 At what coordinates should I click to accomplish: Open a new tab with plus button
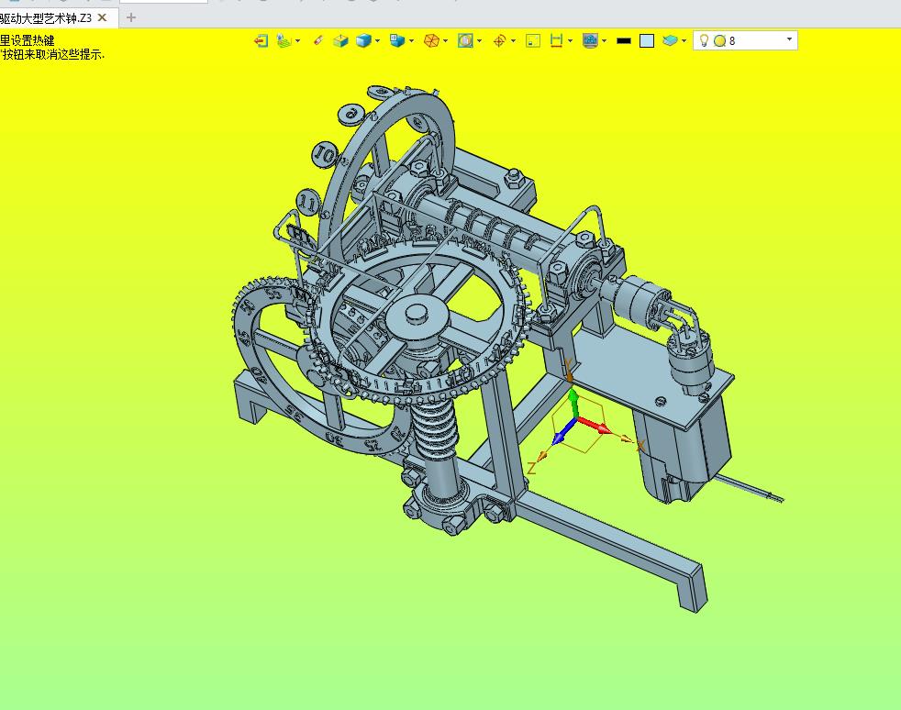pos(131,17)
